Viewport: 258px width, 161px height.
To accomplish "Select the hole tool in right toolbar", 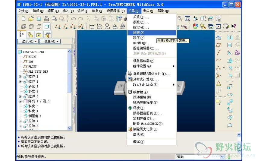I will point(230,37).
